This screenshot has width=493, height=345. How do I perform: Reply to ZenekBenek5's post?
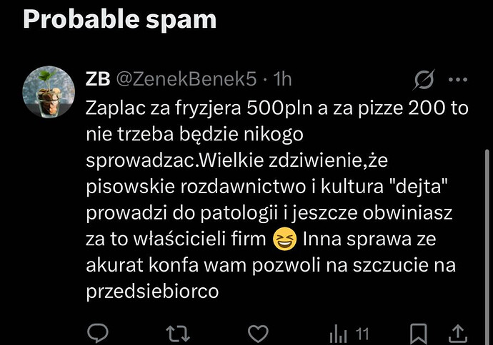pos(98,333)
